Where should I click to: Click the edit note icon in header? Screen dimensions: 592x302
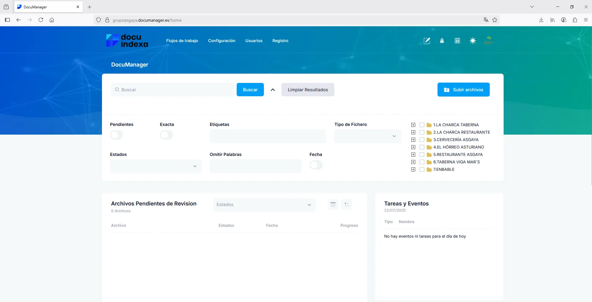tap(427, 41)
